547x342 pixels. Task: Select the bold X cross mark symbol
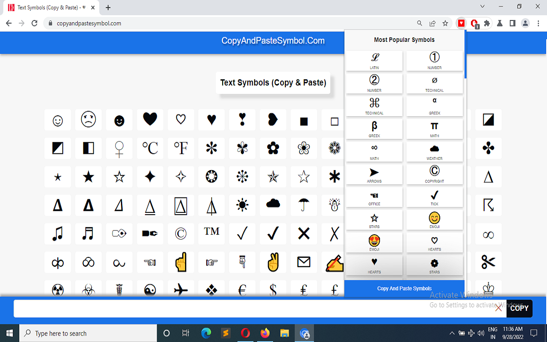[x=304, y=234]
